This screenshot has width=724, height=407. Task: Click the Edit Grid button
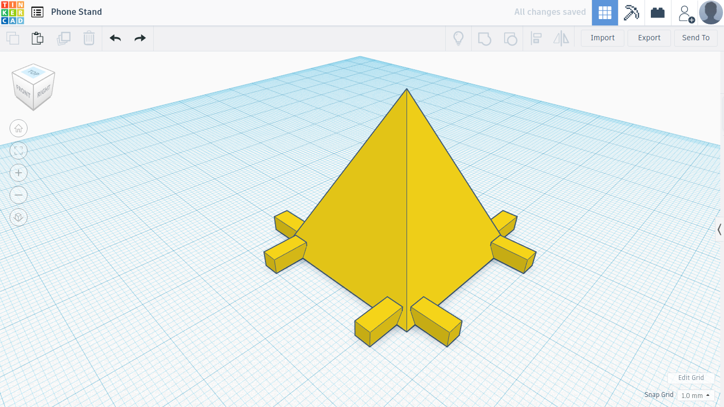coord(691,378)
